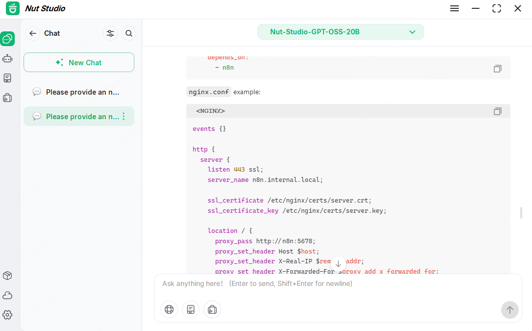The width and height of the screenshot is (532, 331).
Task: Open chat filter sliders icon
Action: (110, 33)
